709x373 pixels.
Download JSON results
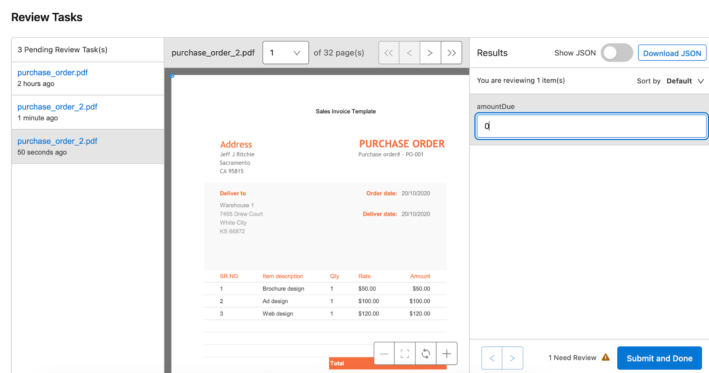(x=672, y=53)
